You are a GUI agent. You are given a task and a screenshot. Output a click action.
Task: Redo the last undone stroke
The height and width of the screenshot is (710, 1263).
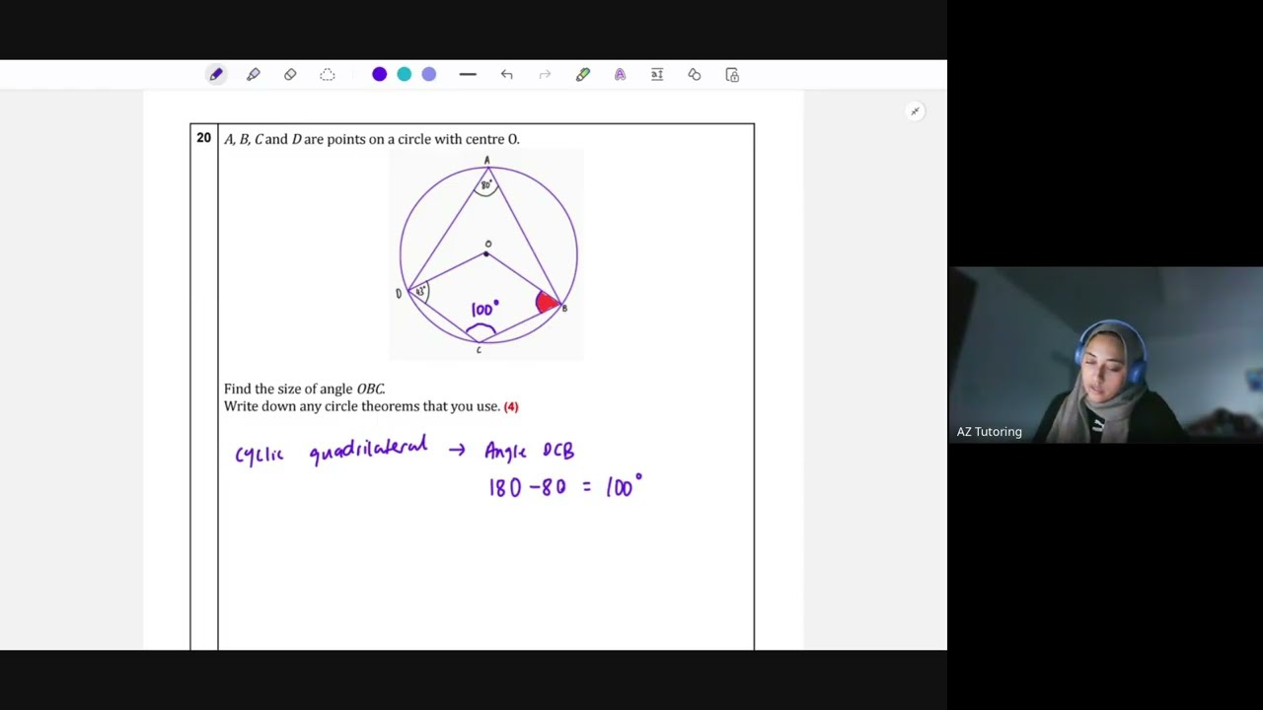545,75
